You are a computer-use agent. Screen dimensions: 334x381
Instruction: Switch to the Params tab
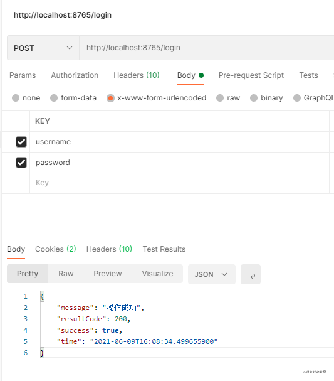tap(23, 75)
